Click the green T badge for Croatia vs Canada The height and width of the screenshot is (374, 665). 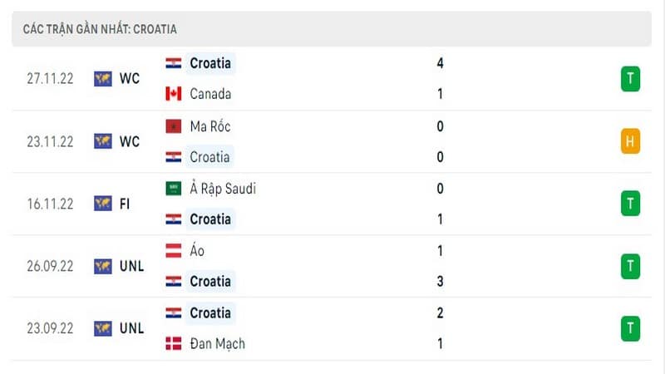coord(630,79)
